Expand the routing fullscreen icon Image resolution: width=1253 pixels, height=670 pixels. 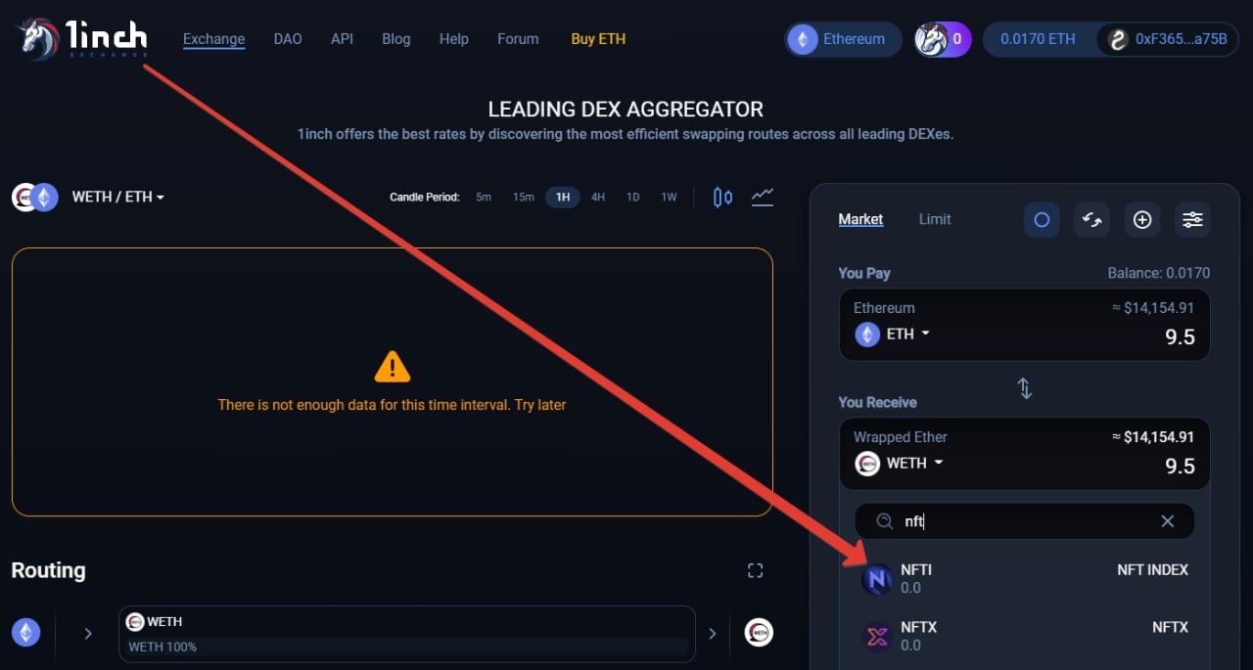pos(755,570)
